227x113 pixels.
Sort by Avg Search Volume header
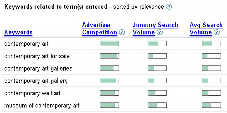pos(206,29)
